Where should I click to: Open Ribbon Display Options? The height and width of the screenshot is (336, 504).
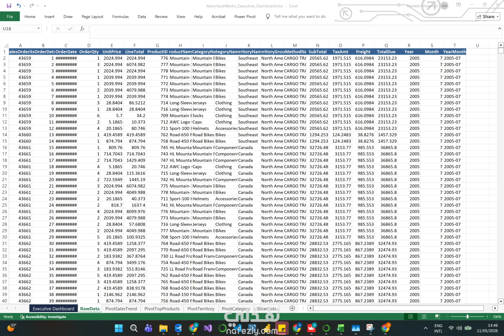tap(459, 5)
